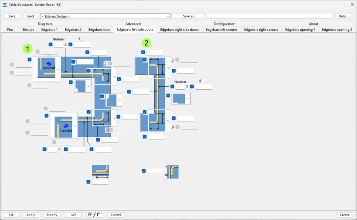Click the straight lap bar picture at bottom
Image resolution: width=357 pixels, height=220 pixels.
pyautogui.click(x=100, y=171)
